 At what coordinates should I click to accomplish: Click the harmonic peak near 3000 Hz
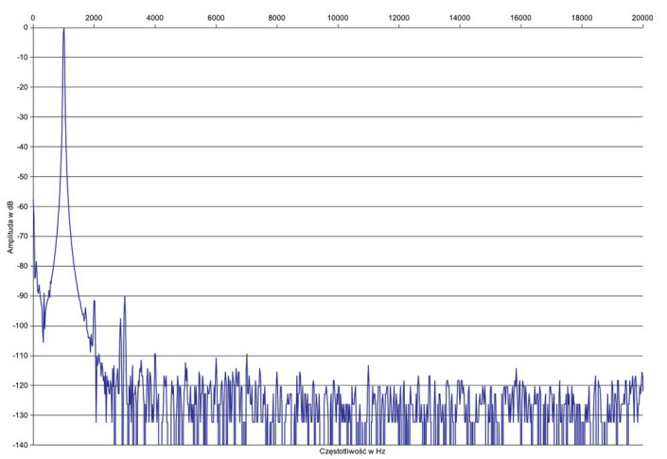pyautogui.click(x=124, y=299)
